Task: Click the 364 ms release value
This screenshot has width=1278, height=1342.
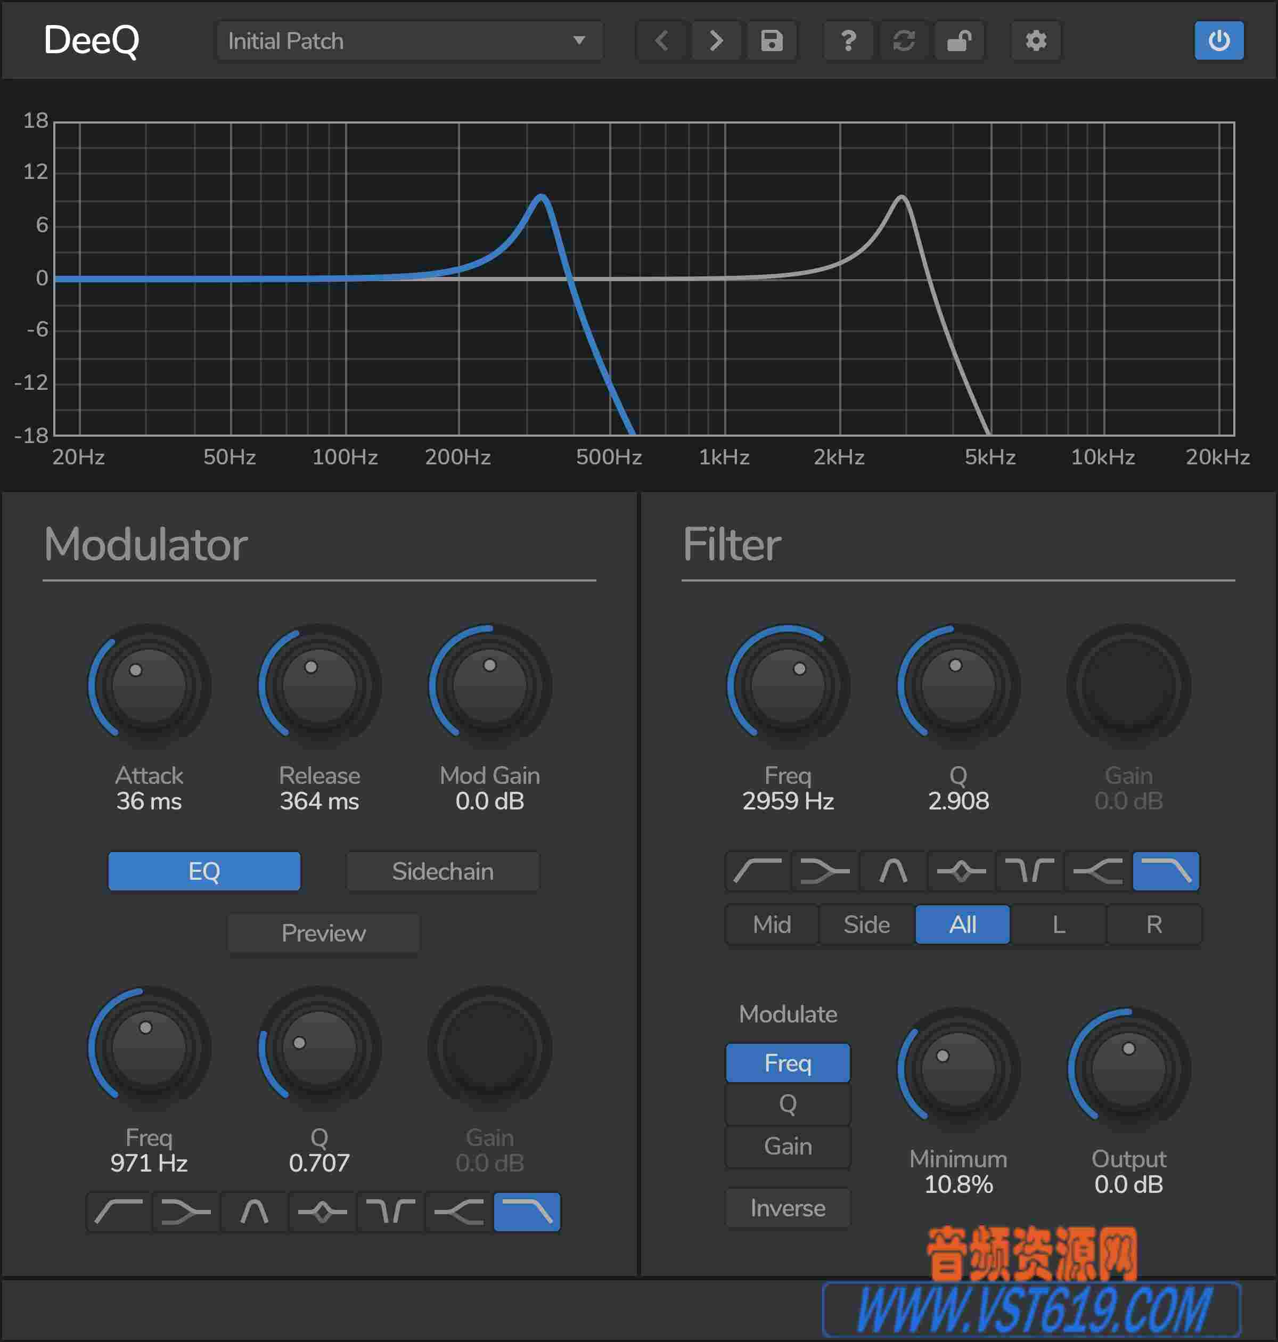Action: pyautogui.click(x=319, y=801)
